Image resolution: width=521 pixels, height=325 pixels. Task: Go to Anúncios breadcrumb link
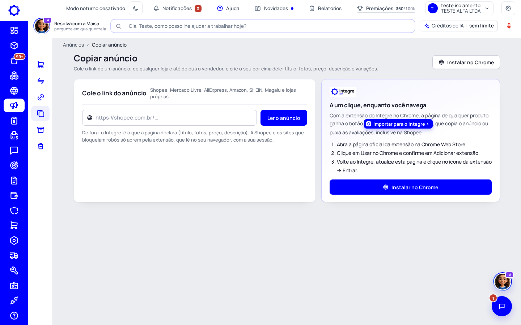[73, 45]
